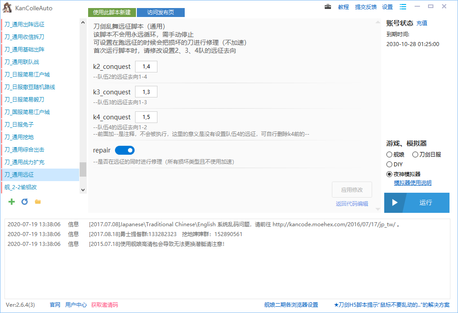
Task: Open the 设置 settings menu
Action: click(387, 7)
